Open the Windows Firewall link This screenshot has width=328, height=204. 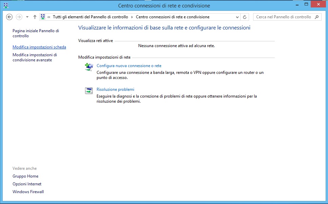pos(28,192)
